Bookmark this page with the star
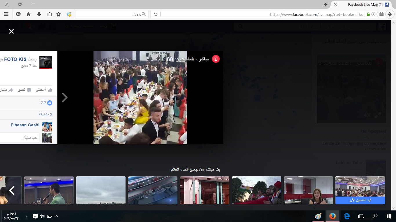 click(x=59, y=14)
